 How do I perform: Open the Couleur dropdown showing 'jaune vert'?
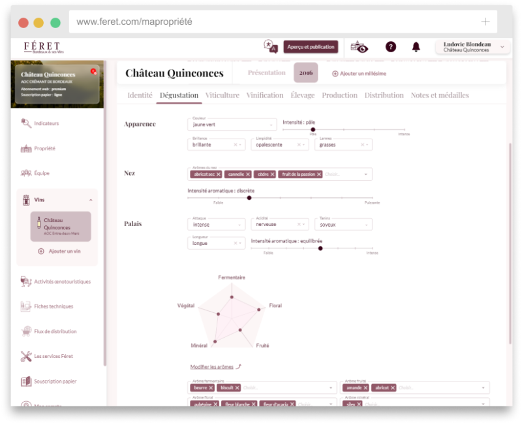click(232, 125)
